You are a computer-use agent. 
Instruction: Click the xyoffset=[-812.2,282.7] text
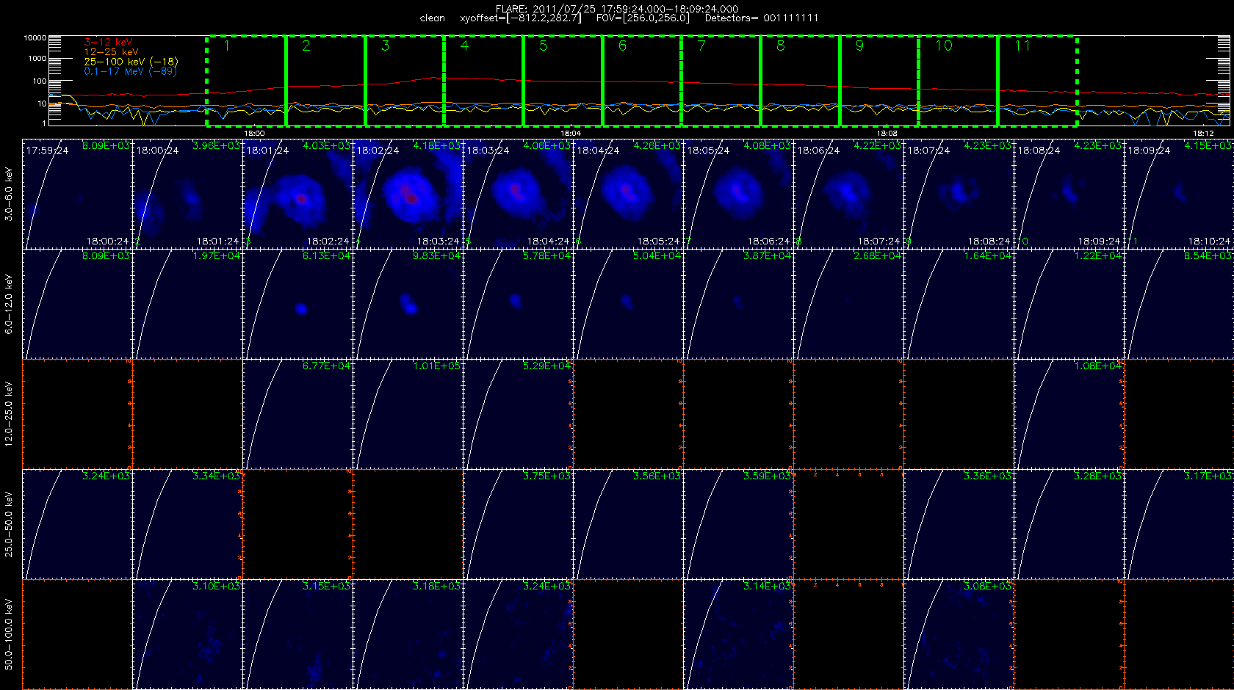click(x=520, y=18)
